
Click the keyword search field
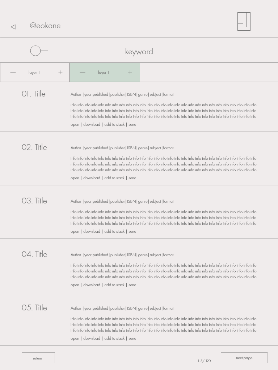tap(139, 51)
